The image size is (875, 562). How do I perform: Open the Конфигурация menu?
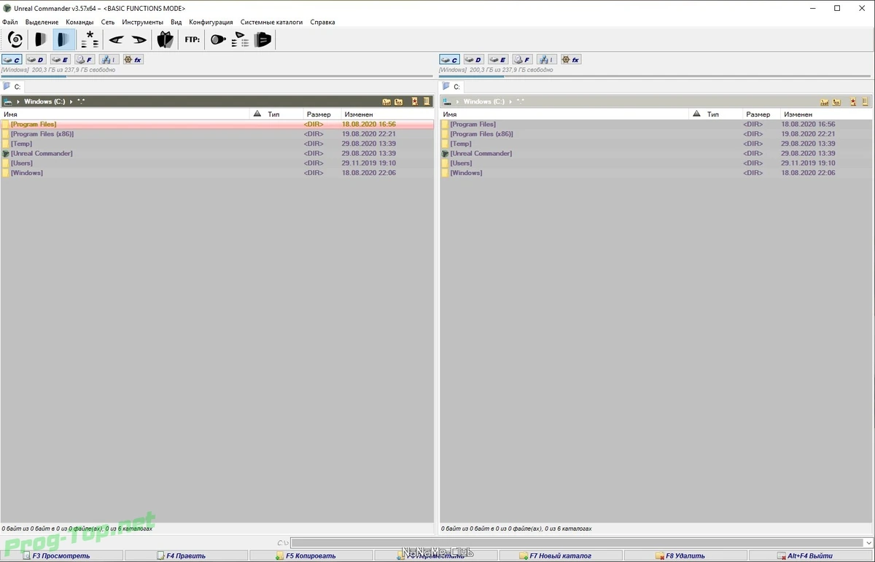pyautogui.click(x=211, y=22)
